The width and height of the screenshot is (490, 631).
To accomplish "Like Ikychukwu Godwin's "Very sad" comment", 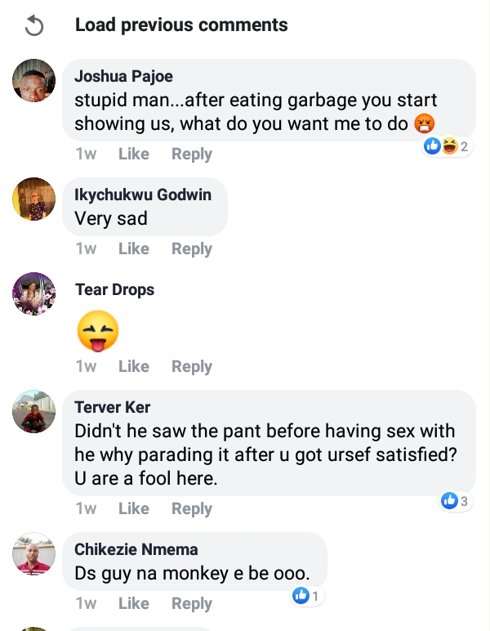I will (x=133, y=248).
